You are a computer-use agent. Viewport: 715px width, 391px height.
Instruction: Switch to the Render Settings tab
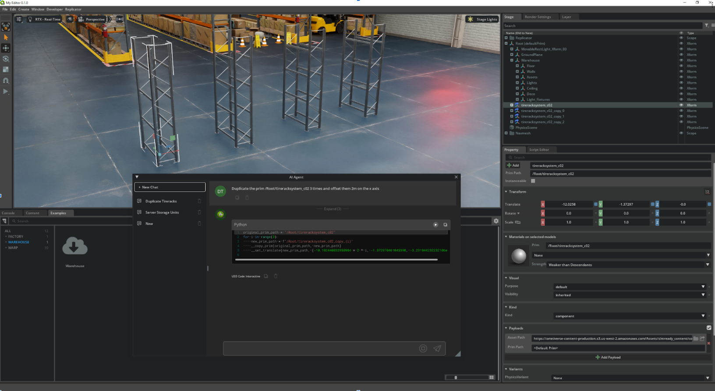(x=538, y=17)
